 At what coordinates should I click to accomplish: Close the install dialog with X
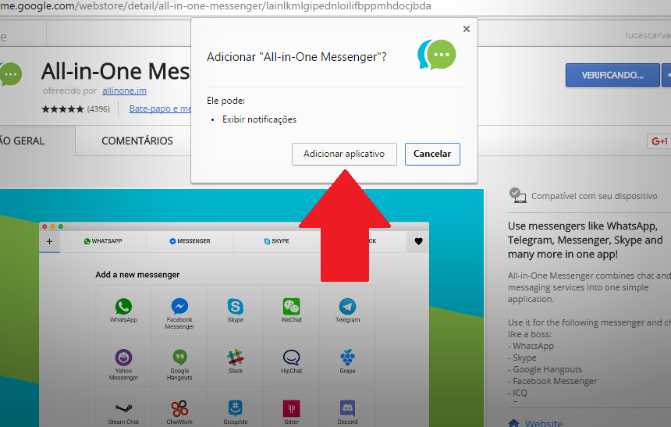tap(467, 29)
